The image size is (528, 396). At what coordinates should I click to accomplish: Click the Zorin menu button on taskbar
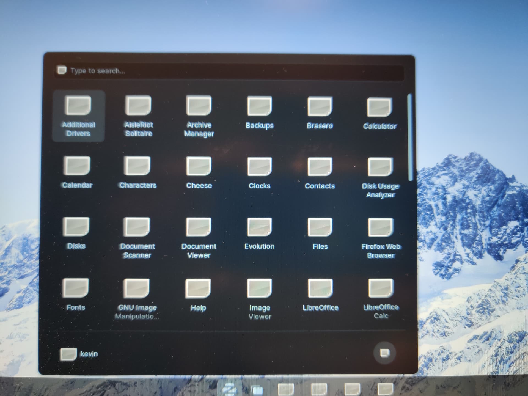tap(230, 389)
